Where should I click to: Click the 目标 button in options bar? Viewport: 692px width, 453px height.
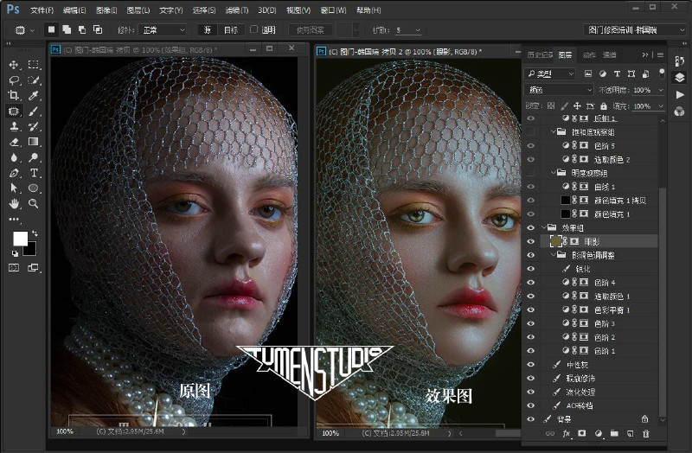[231, 30]
